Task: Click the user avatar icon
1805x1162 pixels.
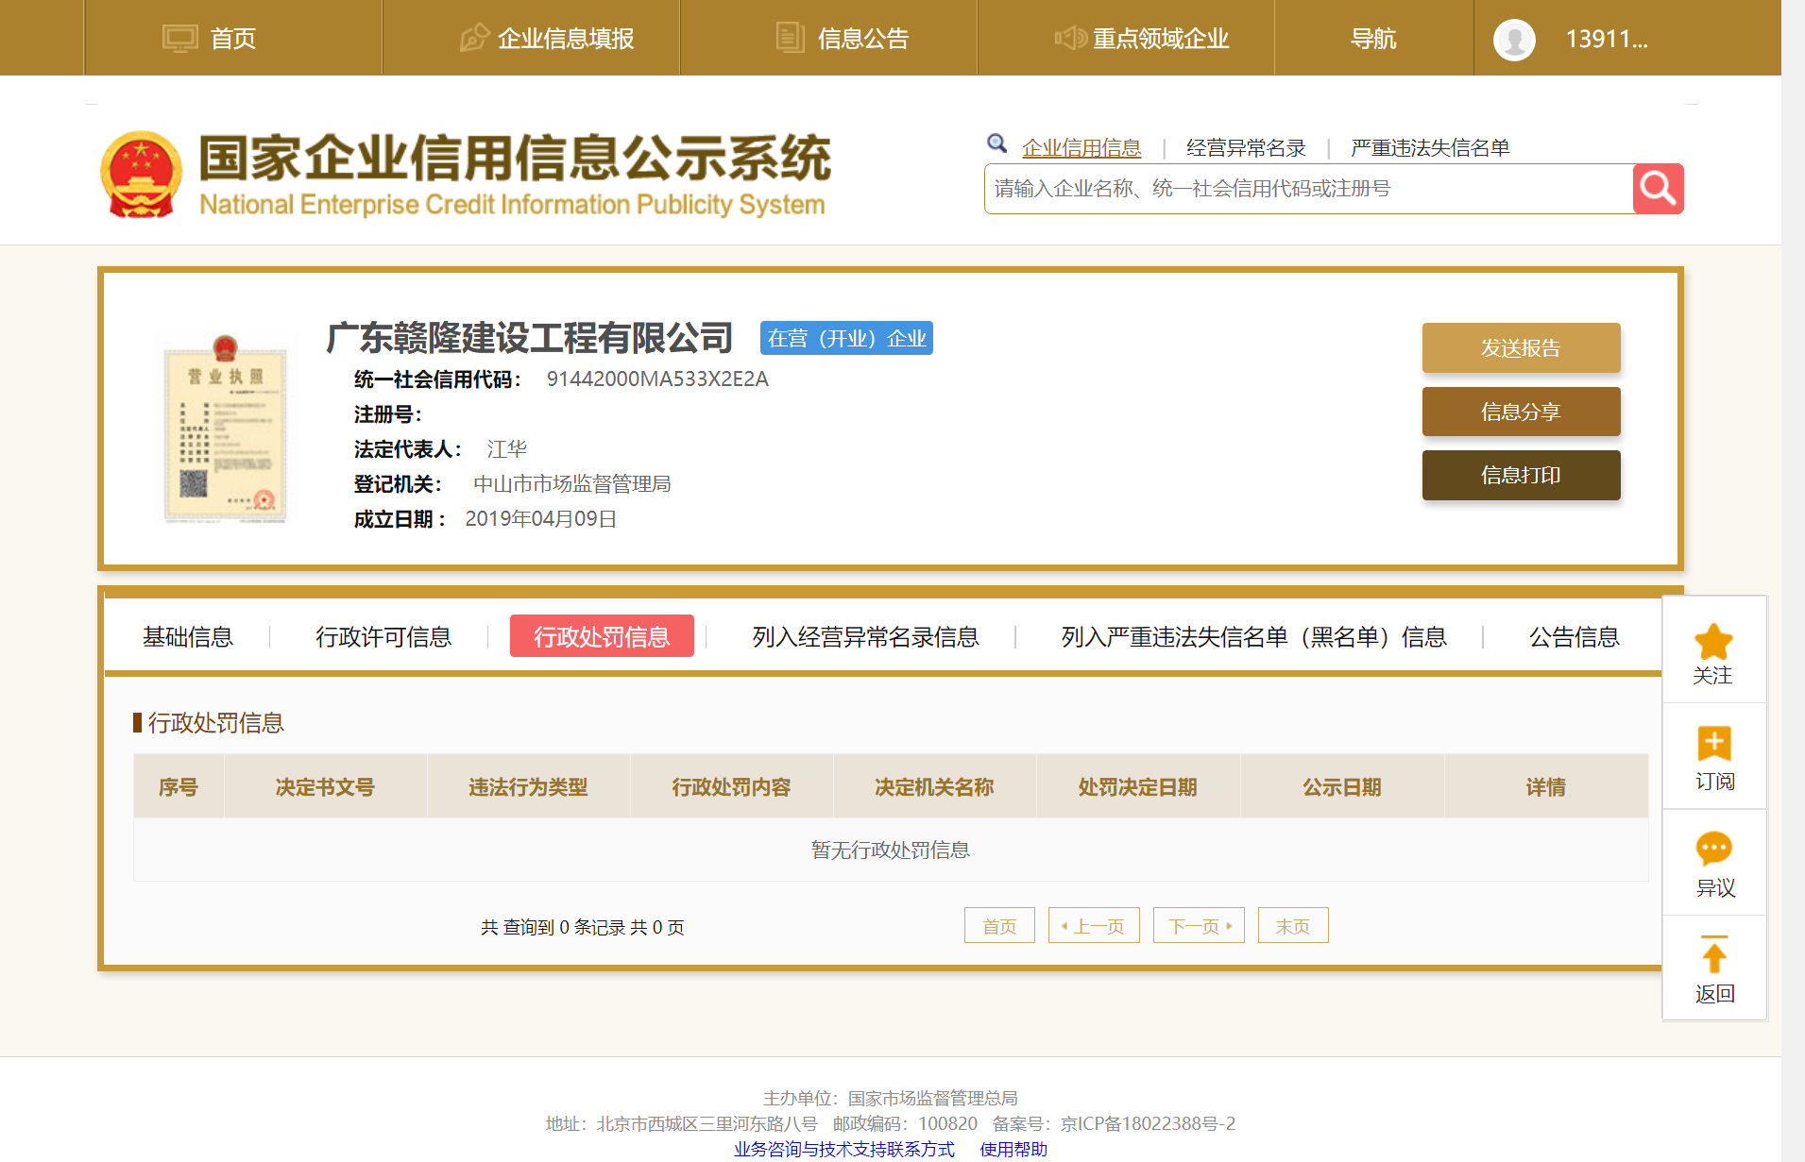Action: [1513, 40]
